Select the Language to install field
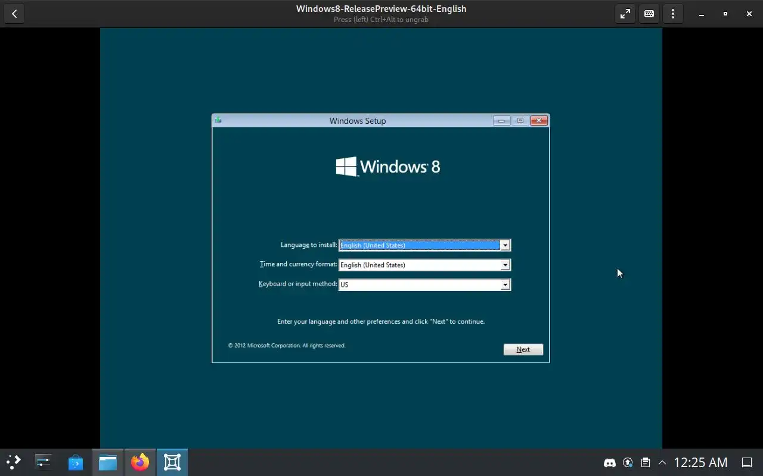The width and height of the screenshot is (763, 476). pyautogui.click(x=424, y=245)
